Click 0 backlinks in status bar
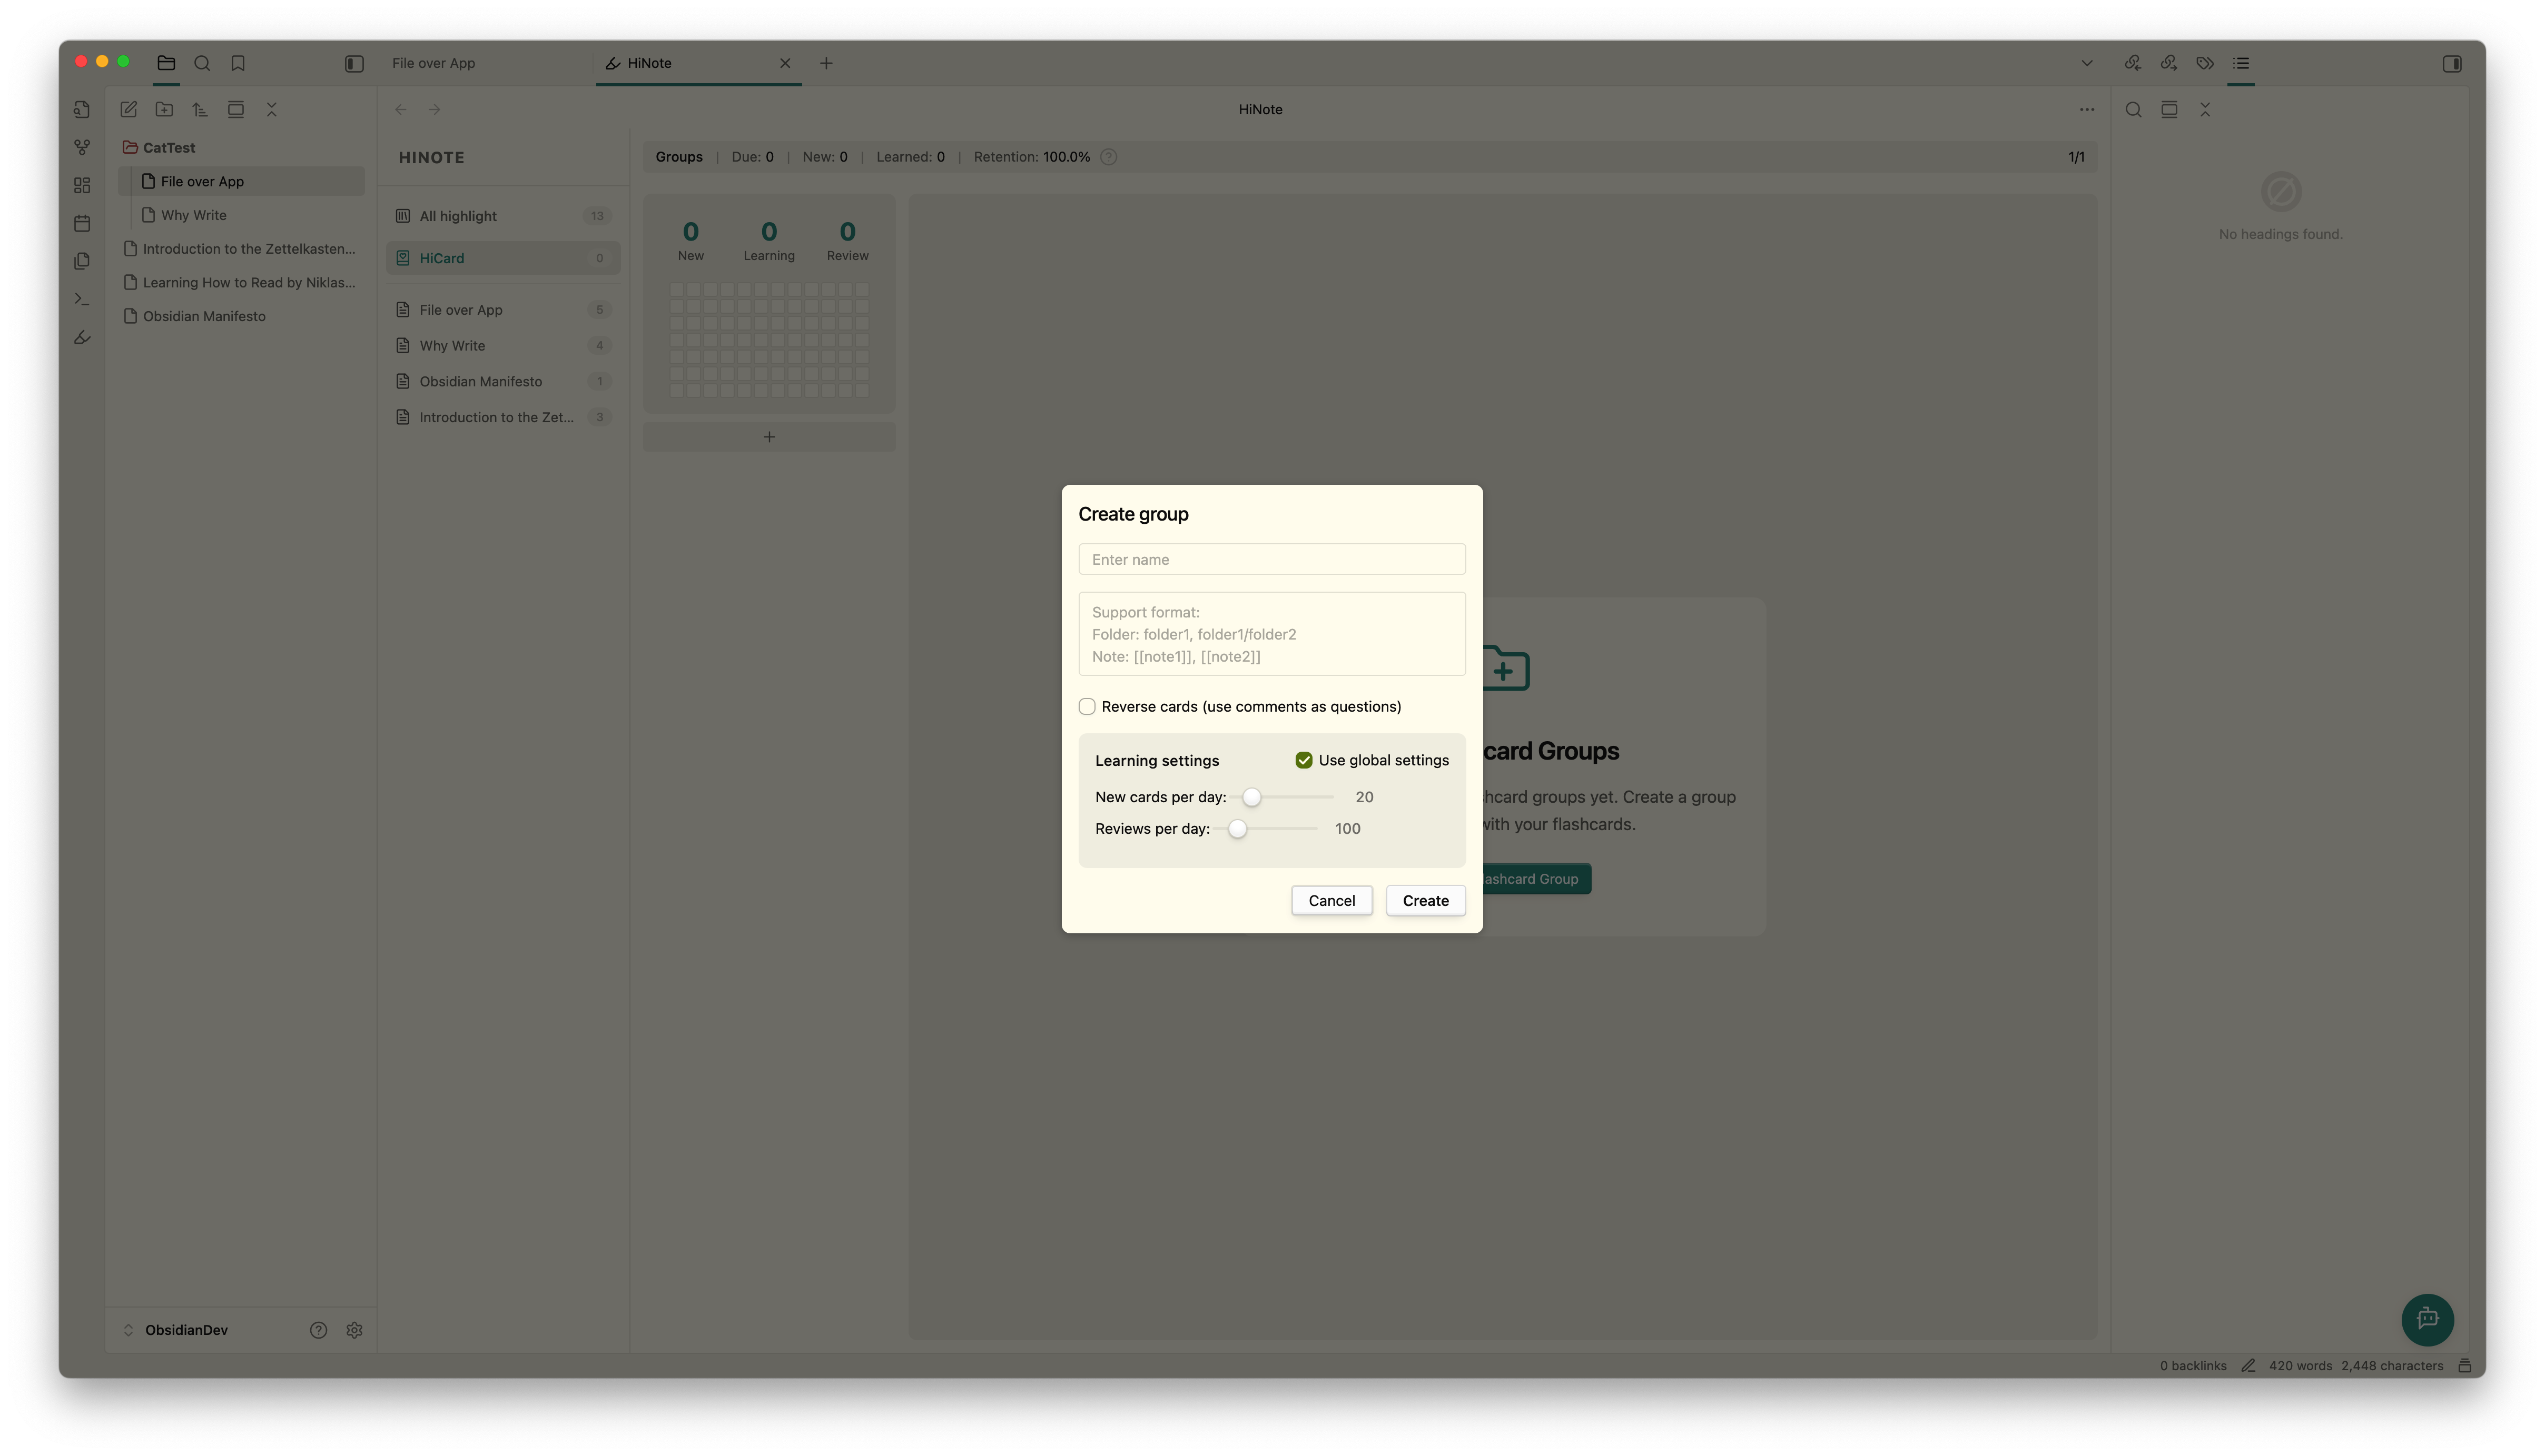 pyautogui.click(x=2193, y=1366)
